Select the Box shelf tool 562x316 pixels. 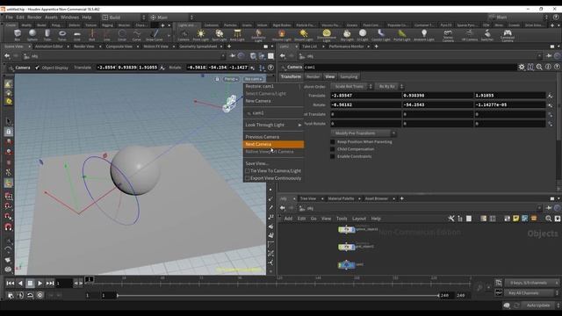18,35
